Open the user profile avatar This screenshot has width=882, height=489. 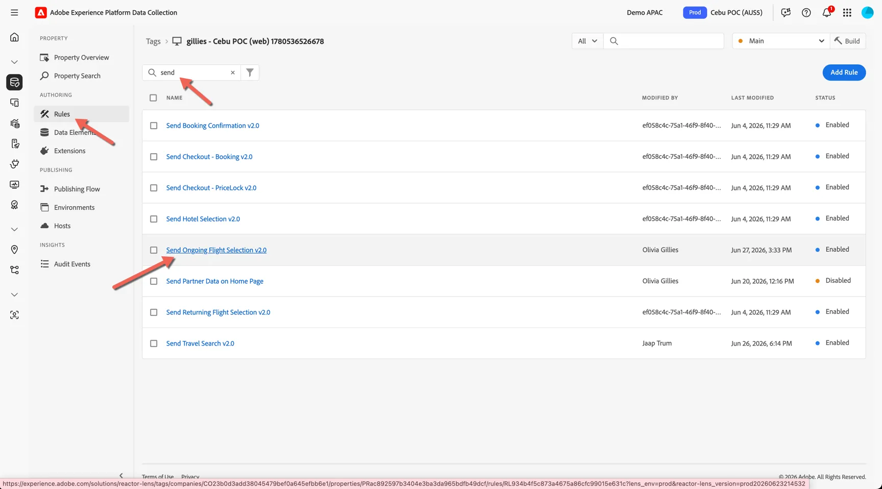click(x=867, y=13)
